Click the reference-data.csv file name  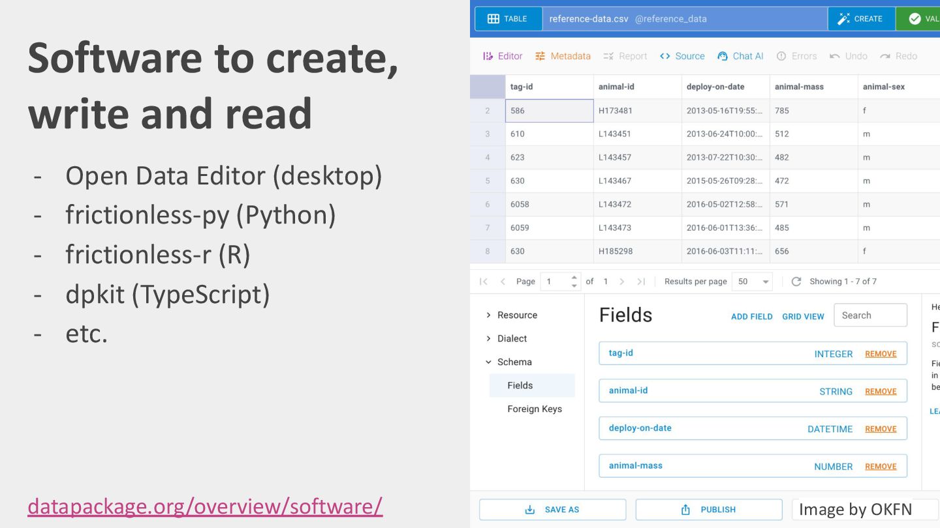coord(589,19)
